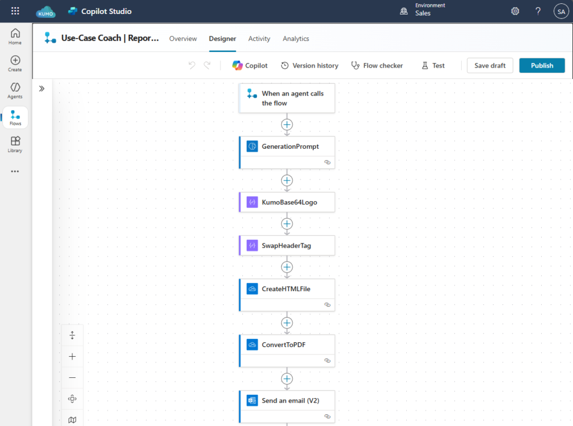Run Flow checker

377,65
